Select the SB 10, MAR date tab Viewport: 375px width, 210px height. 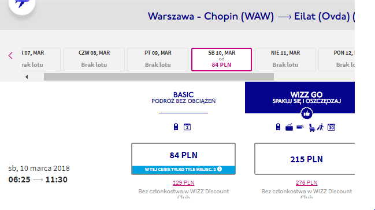[x=221, y=59]
